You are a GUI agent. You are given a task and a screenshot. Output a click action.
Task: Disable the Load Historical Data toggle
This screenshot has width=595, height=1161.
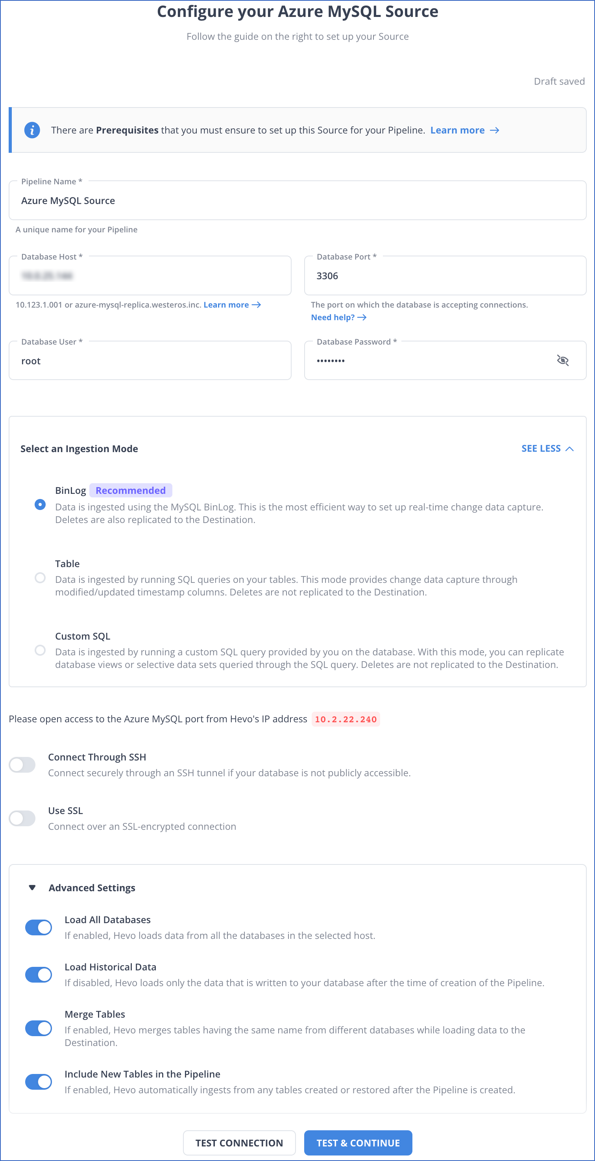39,975
